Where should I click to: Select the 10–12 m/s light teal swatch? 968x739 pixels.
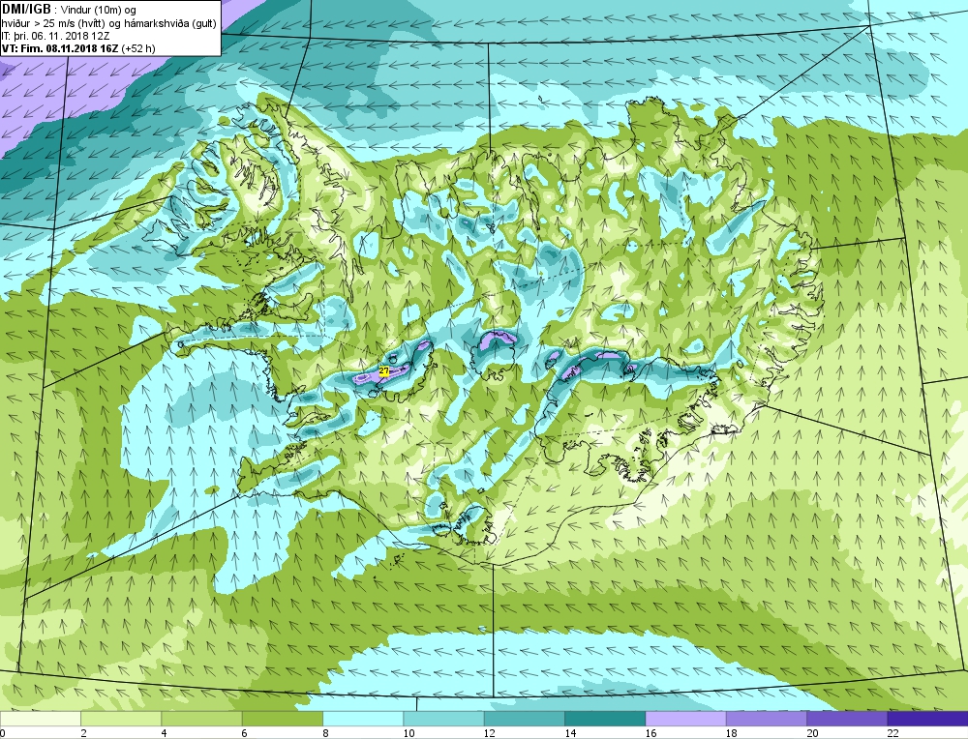(444, 720)
